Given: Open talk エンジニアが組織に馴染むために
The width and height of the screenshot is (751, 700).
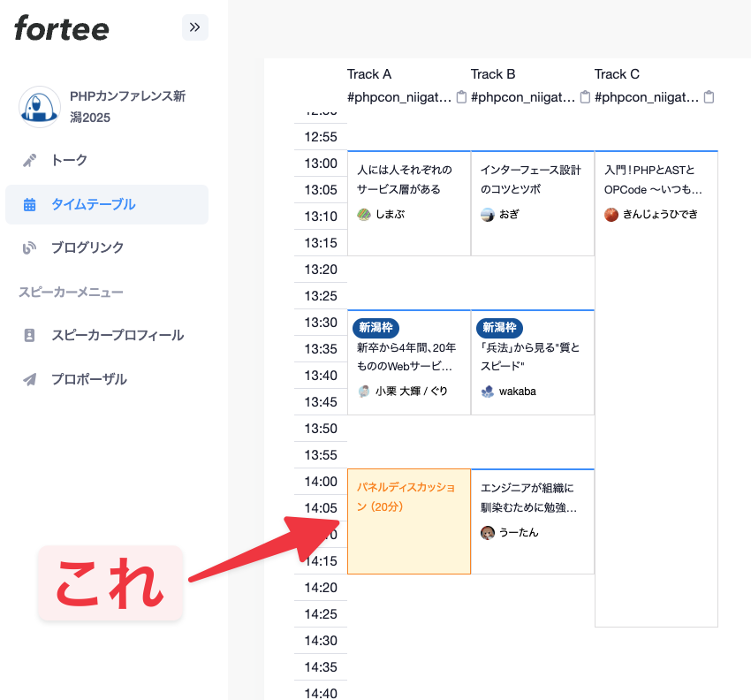Looking at the screenshot, I should [x=528, y=498].
